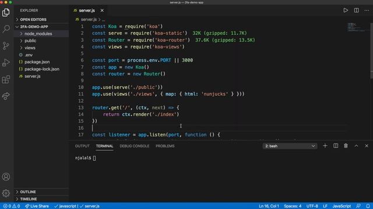Open notifications bell in status bar

pos(368,206)
